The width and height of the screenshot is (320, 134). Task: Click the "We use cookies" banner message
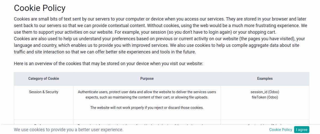click(x=69, y=129)
